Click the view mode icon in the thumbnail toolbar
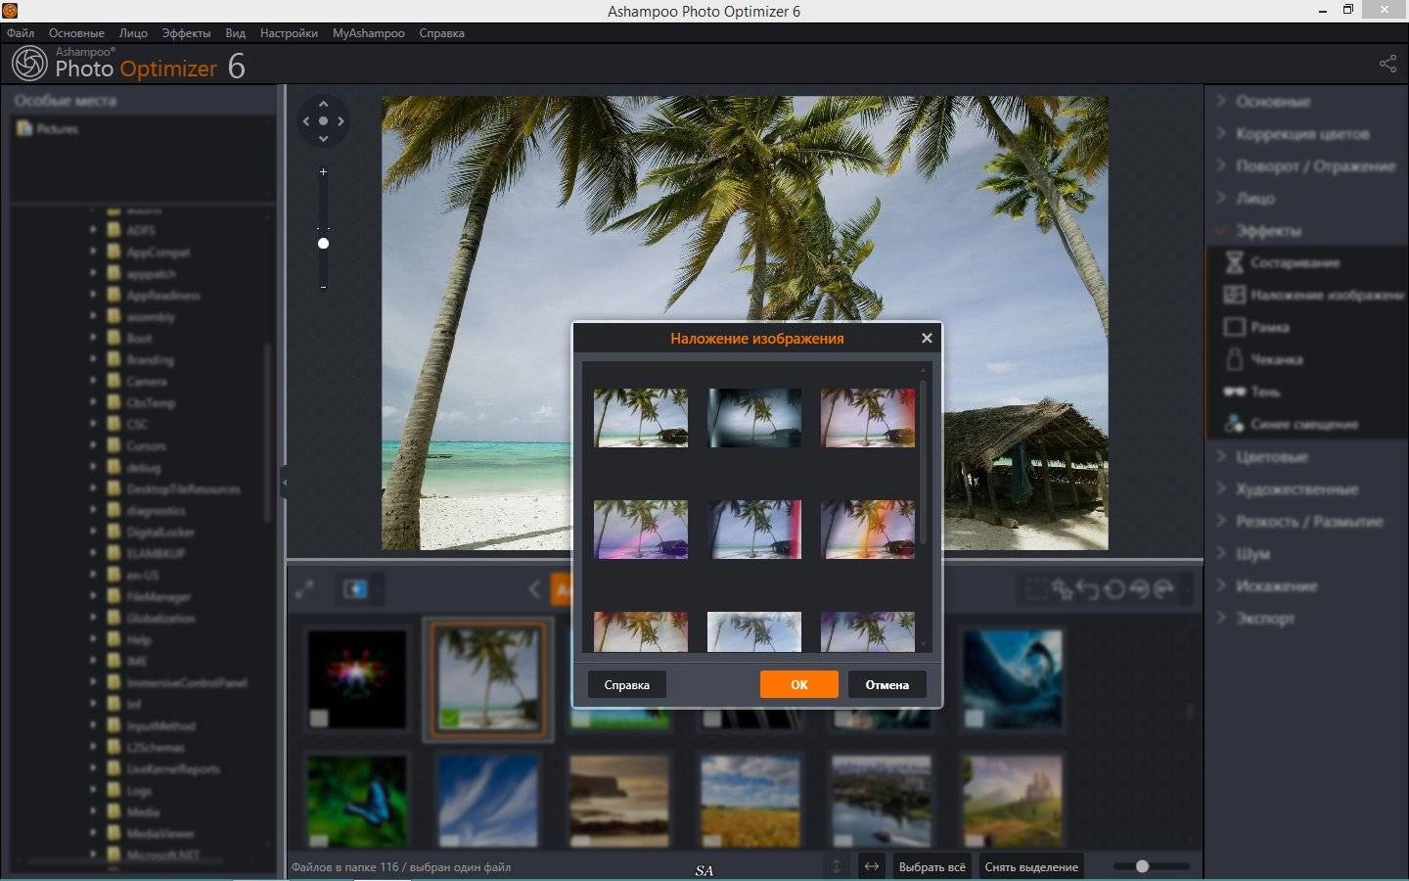 click(x=355, y=589)
